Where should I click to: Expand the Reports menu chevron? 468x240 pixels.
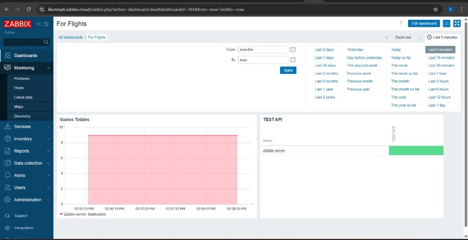48,151
